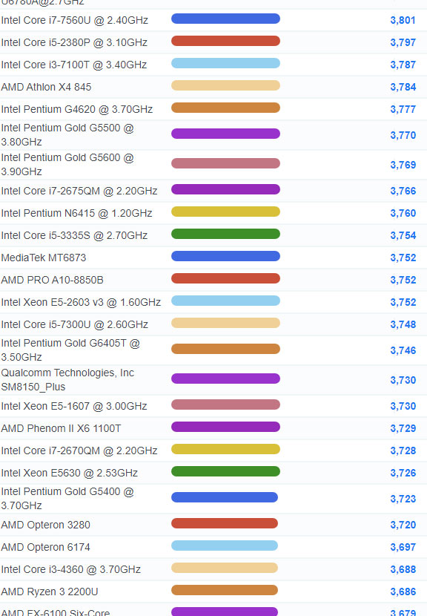
Task: Select the 3,729 score
Action: [403, 428]
